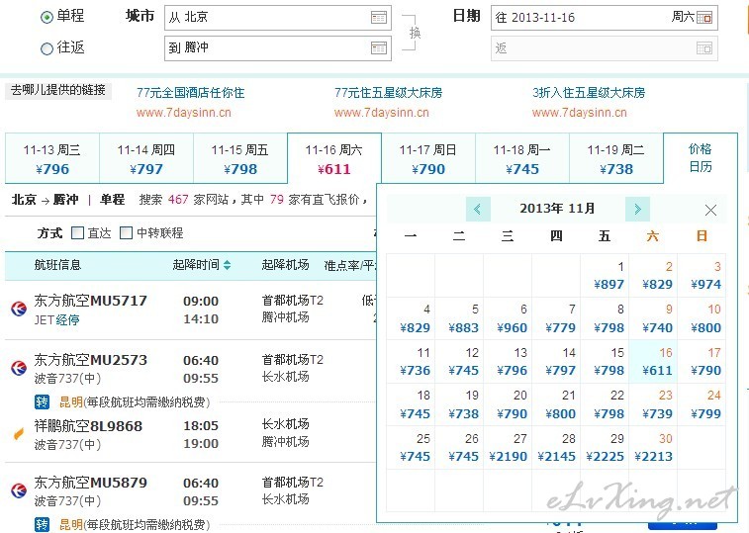
Task: Open city picker icon in 到 腾冲 field
Action: (x=379, y=47)
